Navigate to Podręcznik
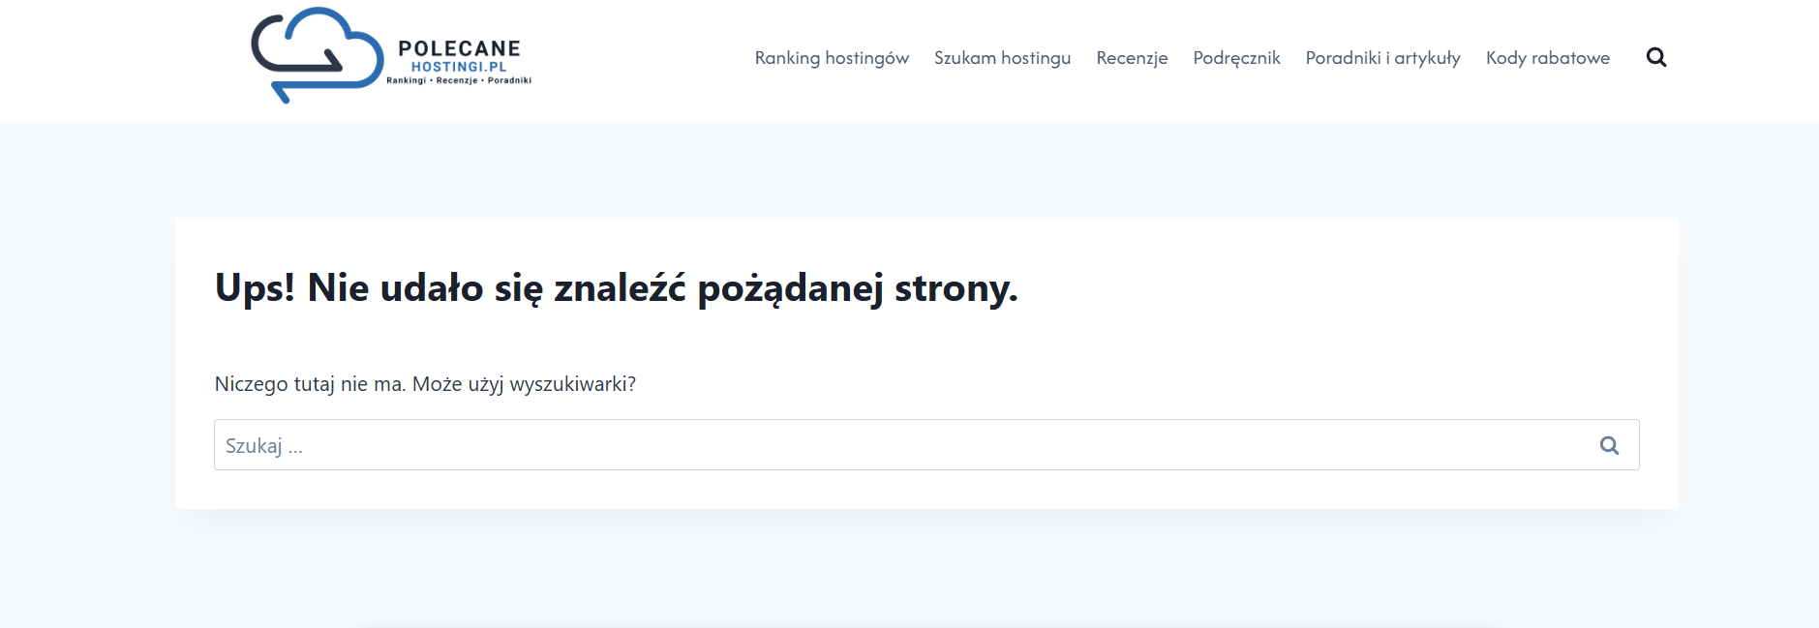 pyautogui.click(x=1237, y=58)
